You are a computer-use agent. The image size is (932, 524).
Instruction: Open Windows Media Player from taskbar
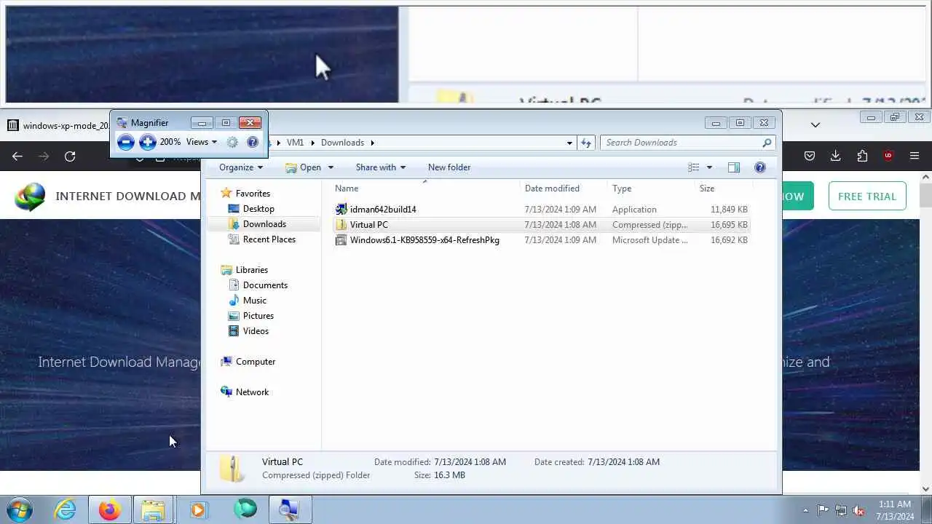tap(198, 510)
